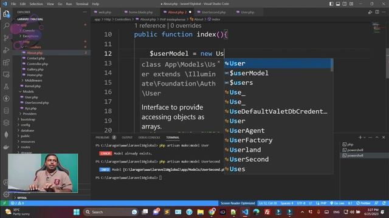Viewport: 389px width, 218px height.
Task: Expand the MYSQL section
Action: pos(22,198)
